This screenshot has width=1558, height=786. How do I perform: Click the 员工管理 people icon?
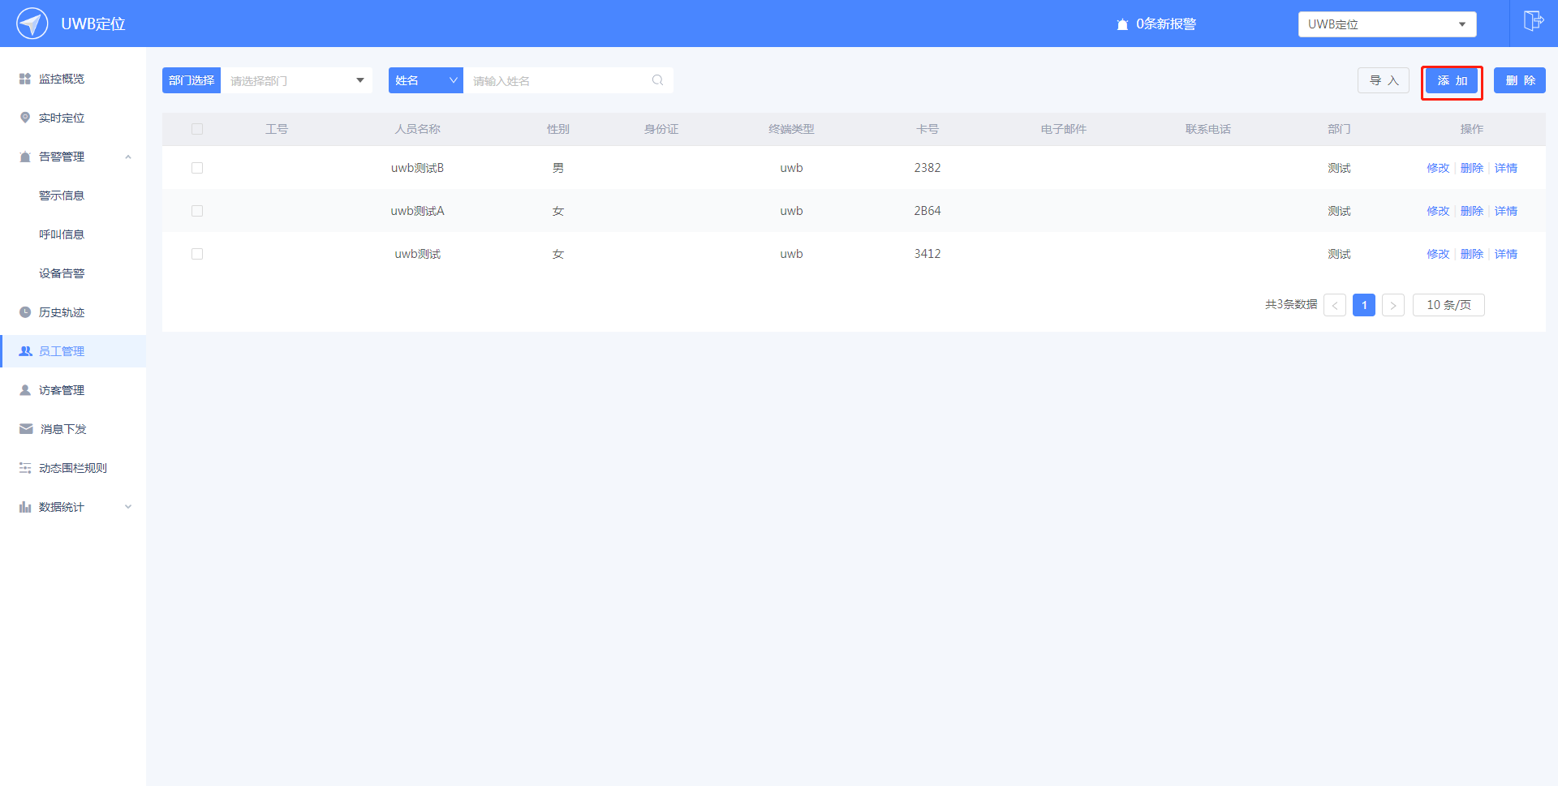point(25,351)
